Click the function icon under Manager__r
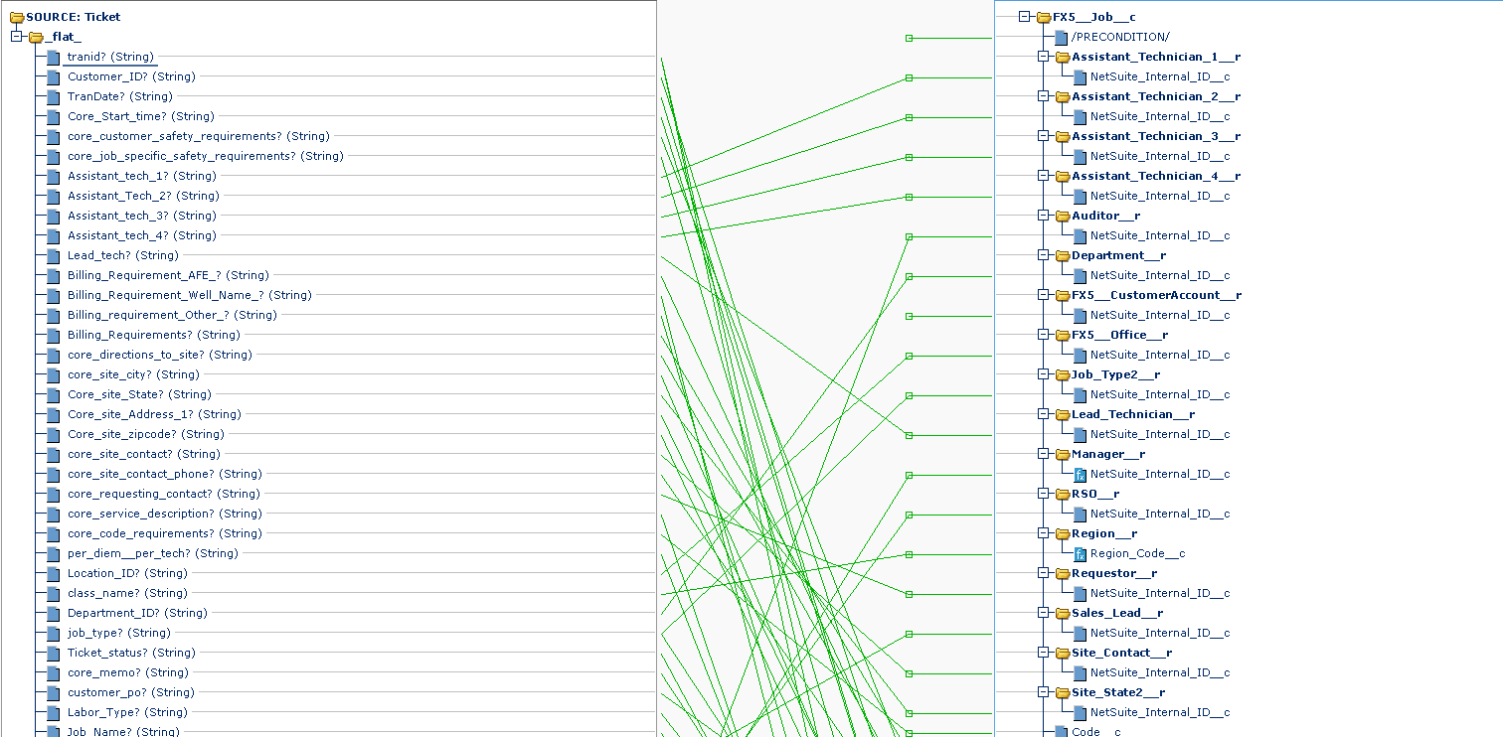Screen dimensions: 1503x737 click(x=1081, y=475)
